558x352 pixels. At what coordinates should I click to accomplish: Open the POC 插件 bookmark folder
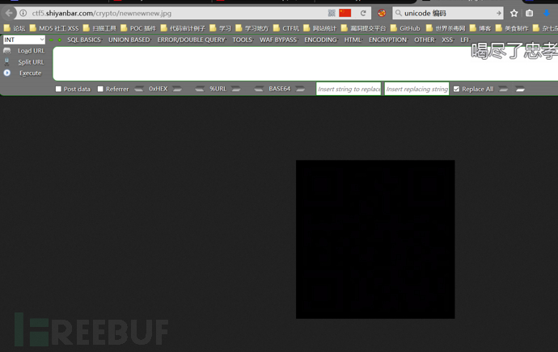[x=138, y=28]
